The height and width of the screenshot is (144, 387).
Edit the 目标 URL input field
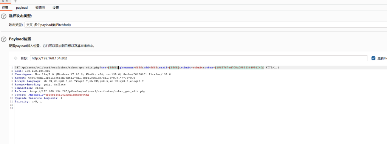[x=199, y=58]
